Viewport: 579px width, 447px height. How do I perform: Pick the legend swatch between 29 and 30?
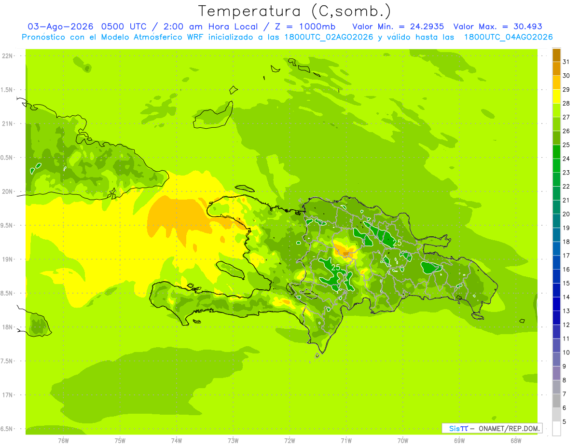click(556, 82)
